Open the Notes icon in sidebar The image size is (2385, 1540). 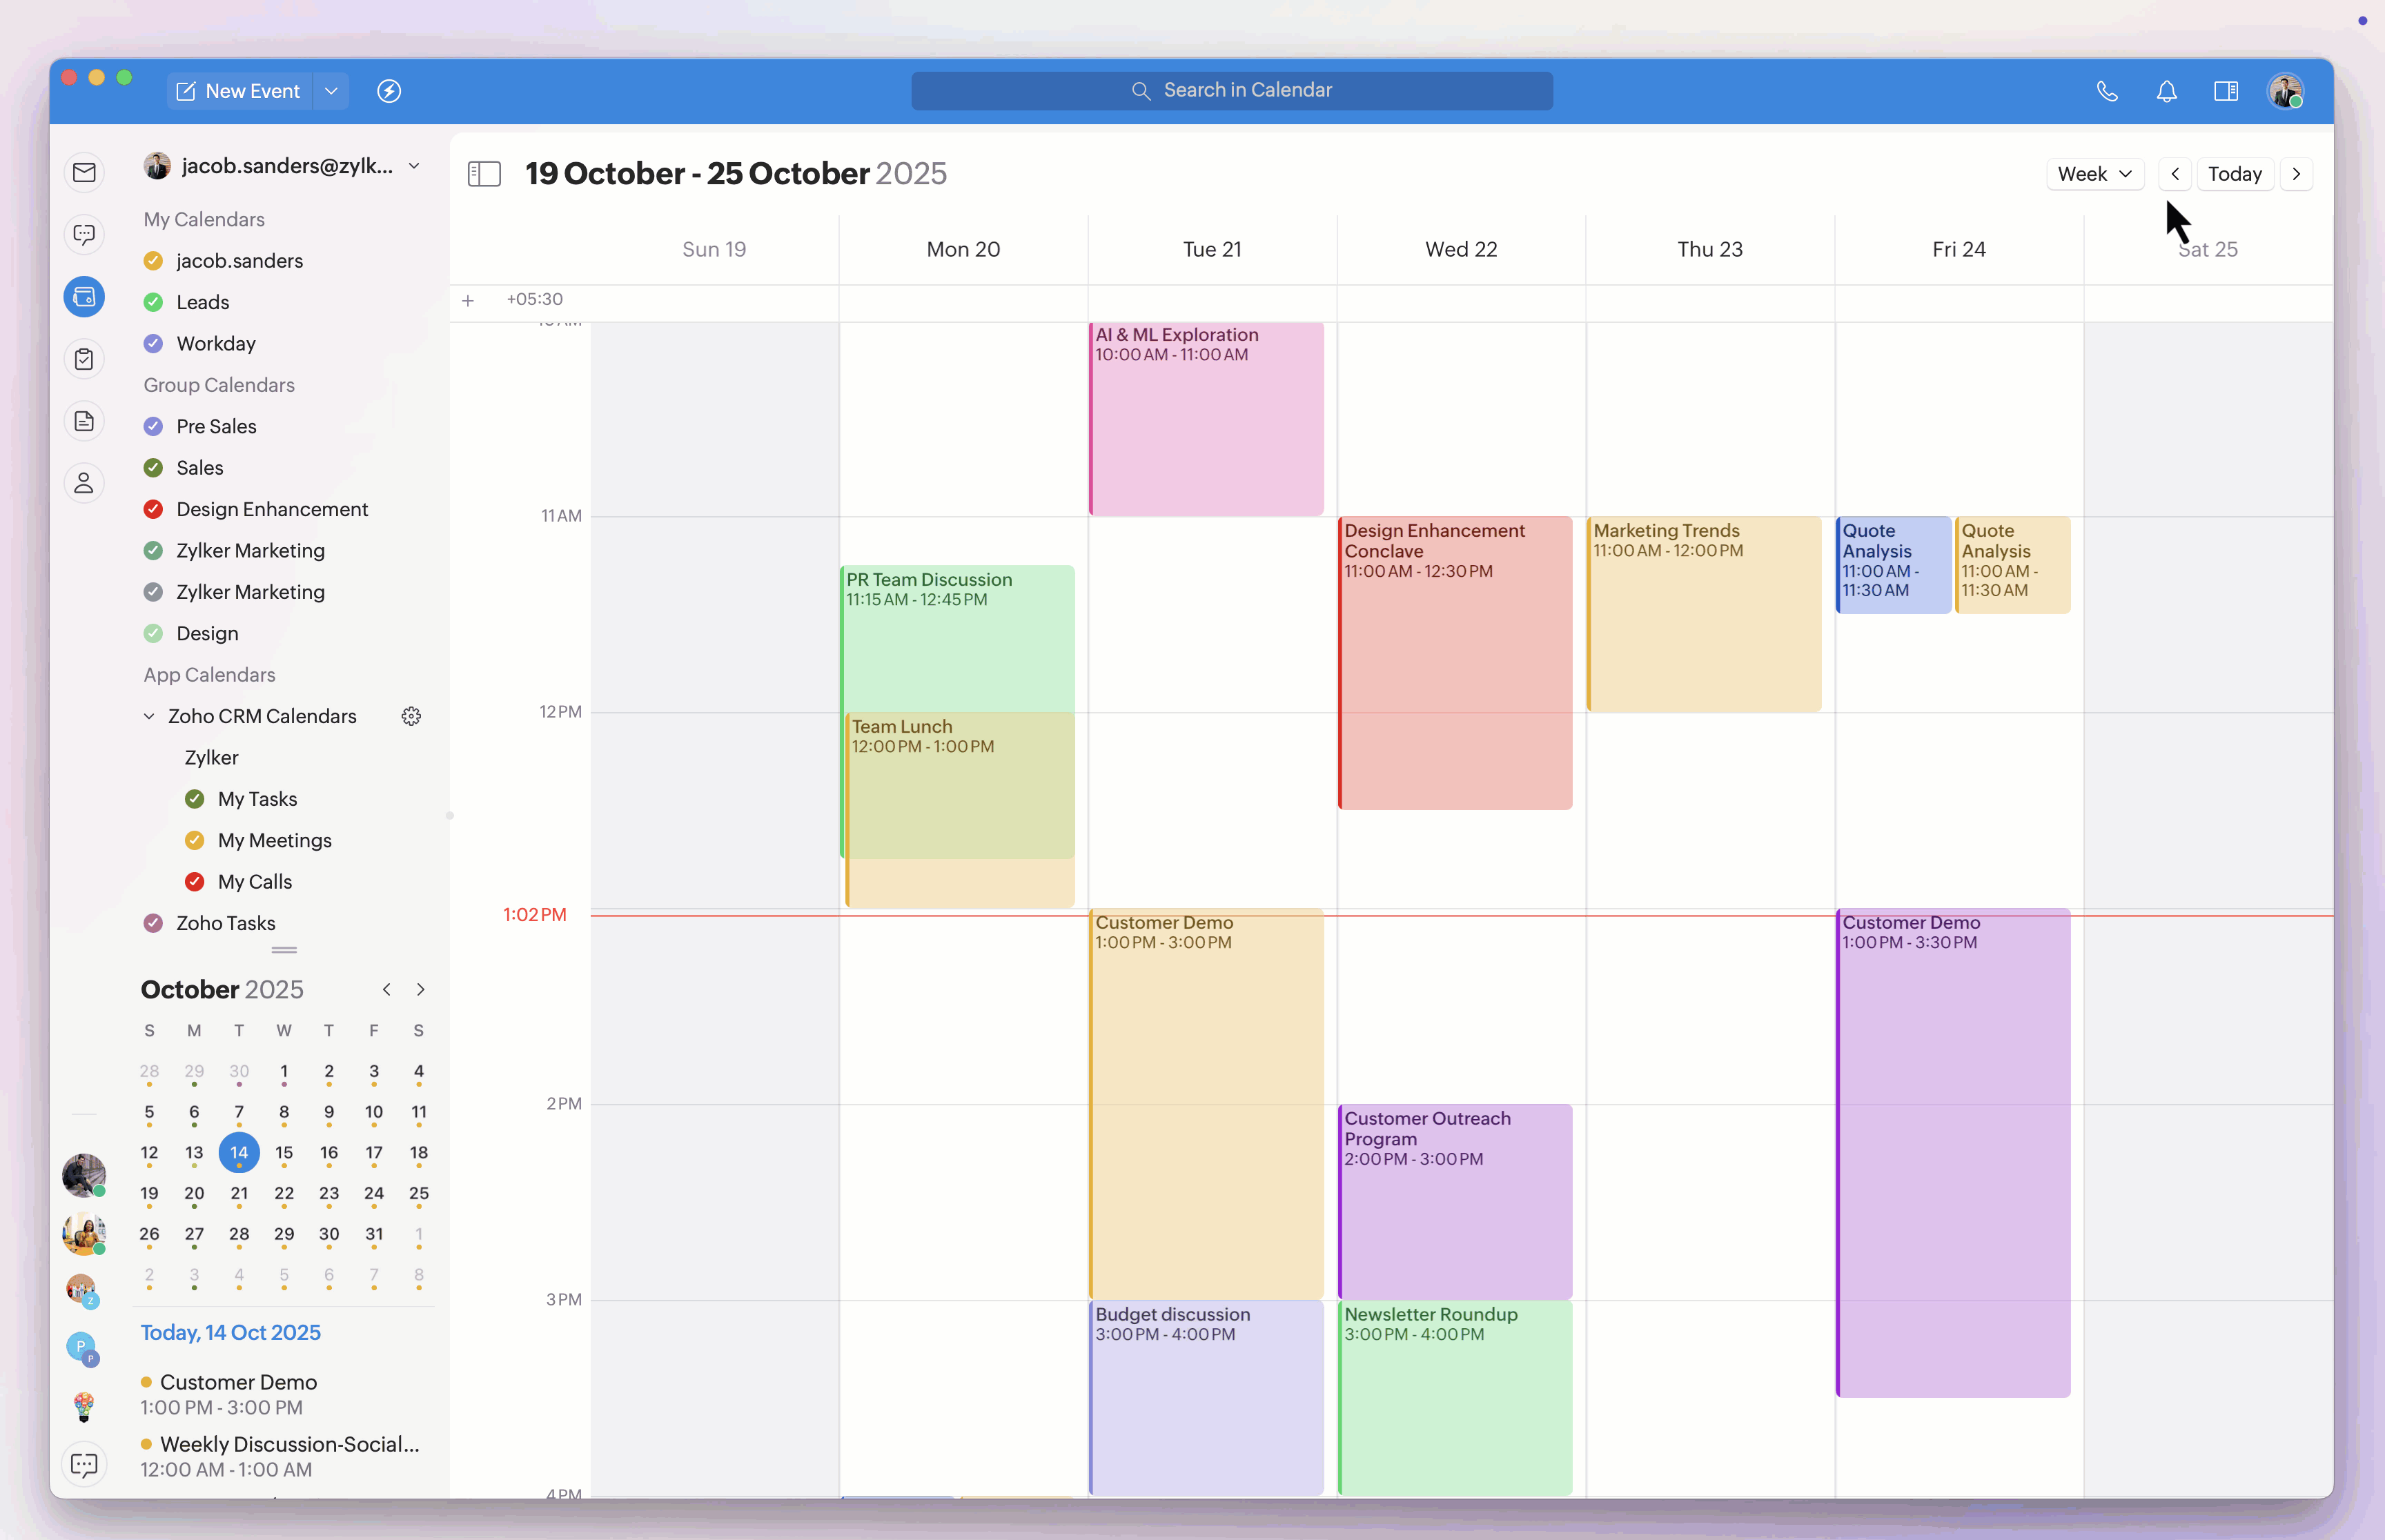pyautogui.click(x=84, y=421)
